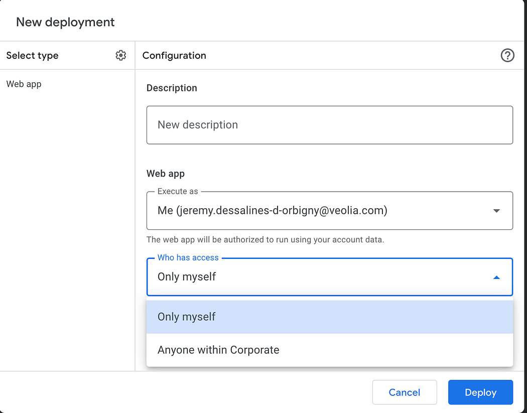The image size is (527, 413).
Task: Click the gear icon beside Select type
Action: 120,56
